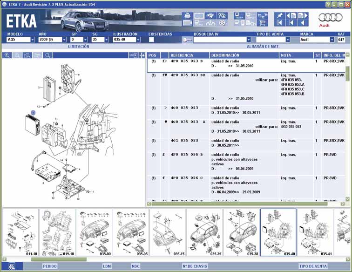Click the bottom TIPO DE VENTA button
352x272 pixels.
click(x=313, y=266)
